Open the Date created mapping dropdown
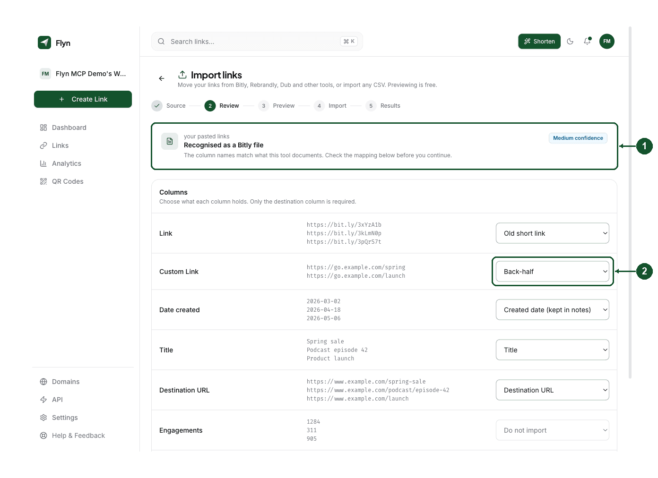The image size is (658, 478). [x=553, y=310]
